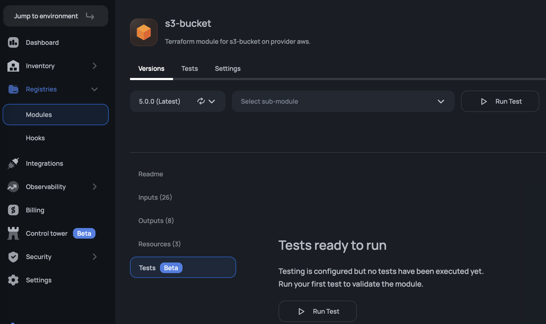Expand the Security submenu chevron

[x=94, y=257]
